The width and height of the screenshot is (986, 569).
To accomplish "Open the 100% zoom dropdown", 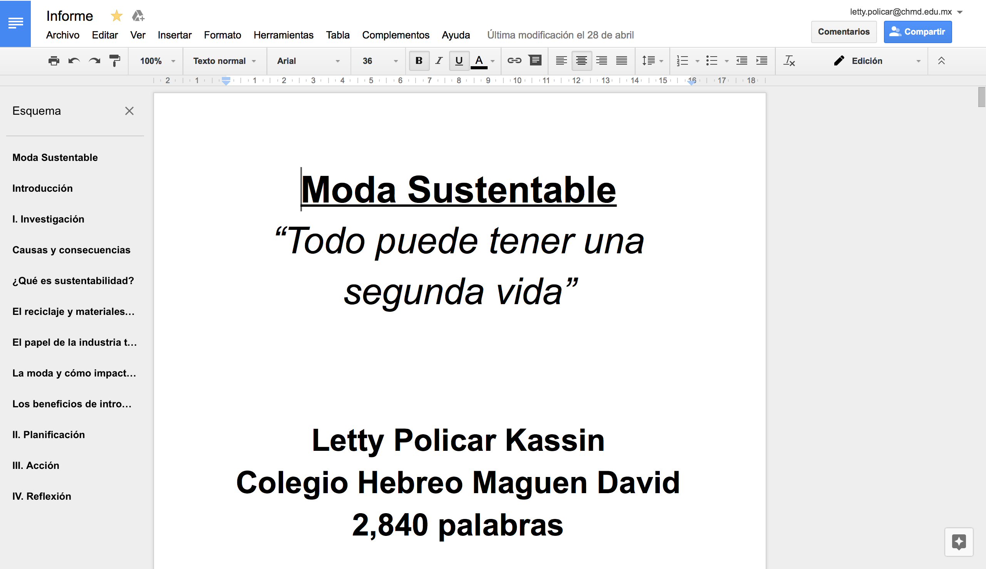I will pyautogui.click(x=158, y=61).
